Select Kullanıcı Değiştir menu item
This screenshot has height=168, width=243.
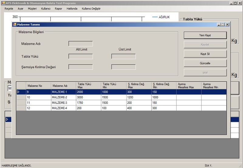pos(91,9)
